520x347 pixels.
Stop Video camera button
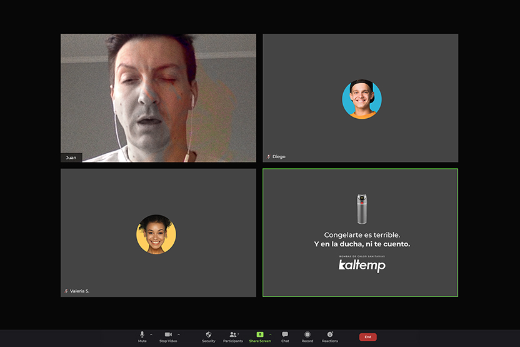point(168,337)
